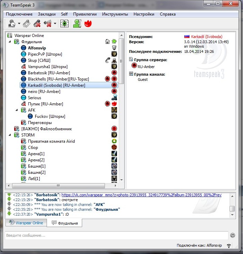Toggle the mute microphone toolbar icon

point(37,23)
